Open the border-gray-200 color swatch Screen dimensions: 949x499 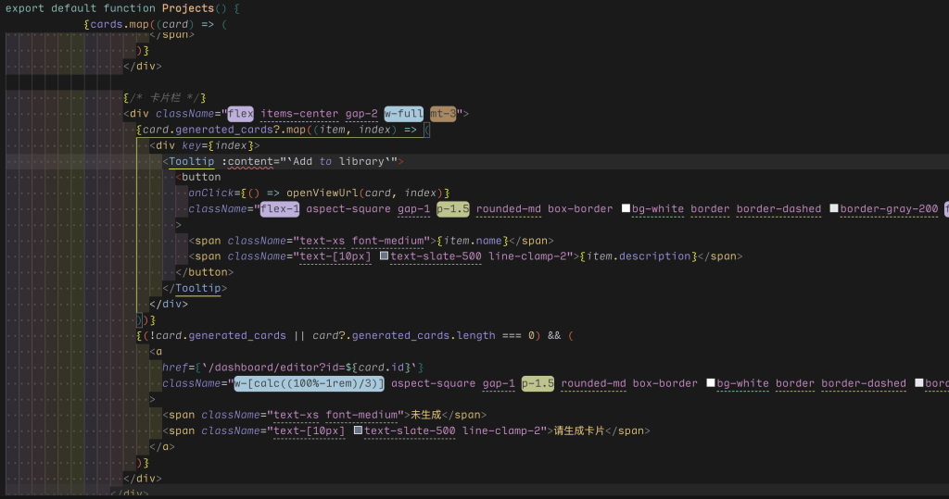point(834,209)
